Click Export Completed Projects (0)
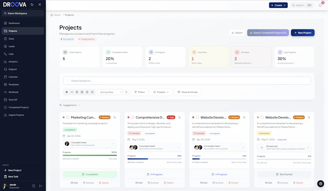 tap(268, 33)
